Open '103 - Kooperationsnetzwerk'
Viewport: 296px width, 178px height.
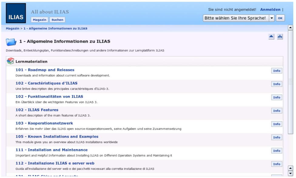[44, 123]
